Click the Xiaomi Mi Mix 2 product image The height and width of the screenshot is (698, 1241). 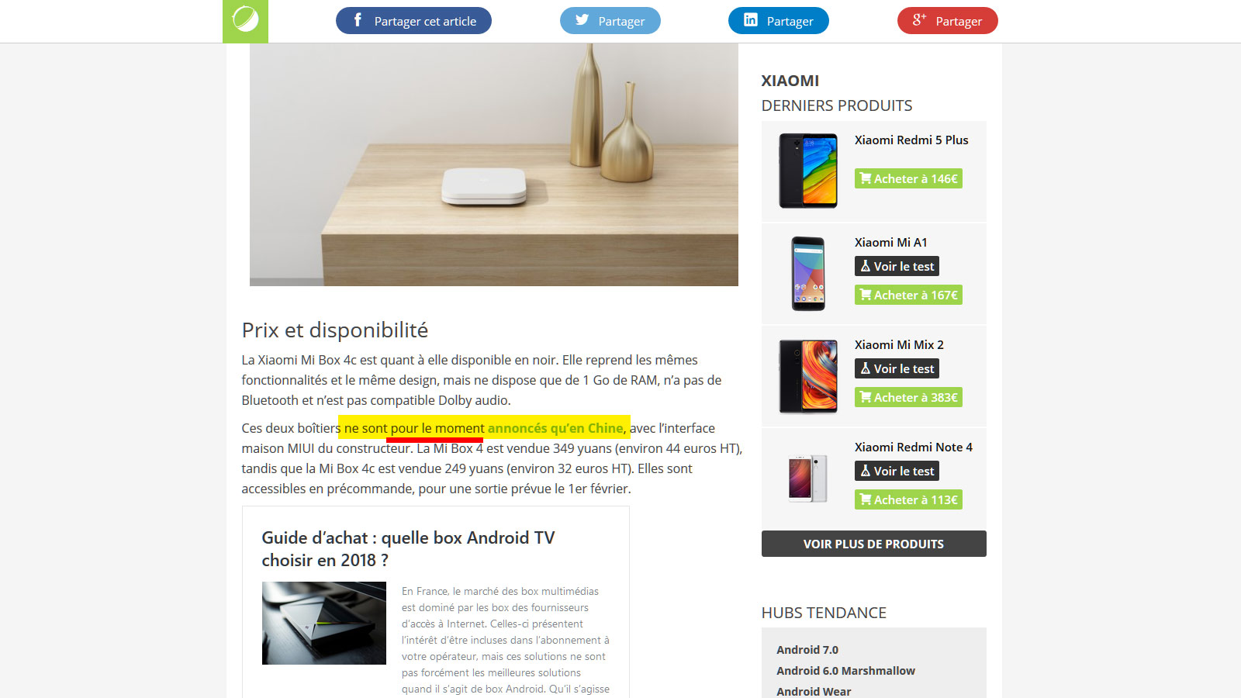pyautogui.click(x=808, y=376)
